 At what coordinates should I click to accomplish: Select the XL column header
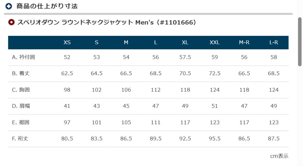click(185, 42)
